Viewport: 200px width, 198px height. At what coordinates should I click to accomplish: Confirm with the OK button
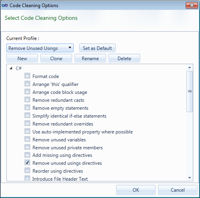(x=136, y=190)
